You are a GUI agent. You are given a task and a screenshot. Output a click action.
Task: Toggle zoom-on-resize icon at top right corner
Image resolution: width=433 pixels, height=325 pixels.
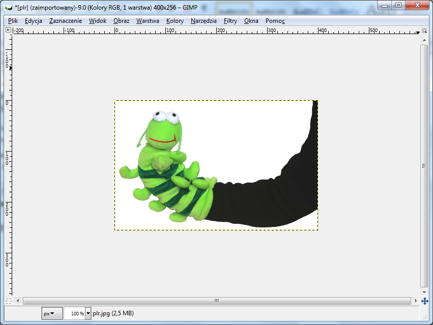[424, 30]
